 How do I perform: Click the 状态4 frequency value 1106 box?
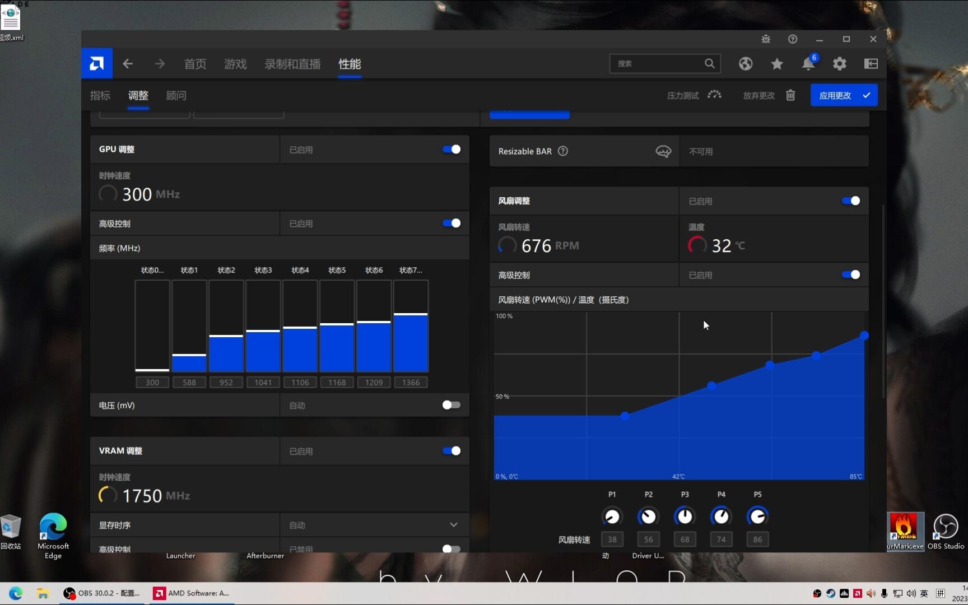click(300, 383)
